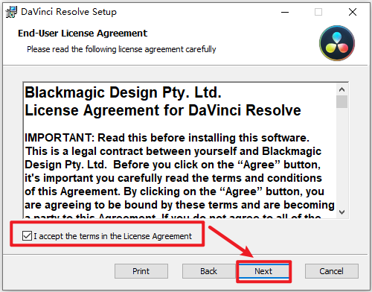The image size is (372, 292).
Task: Print the license agreement
Action: 141,271
